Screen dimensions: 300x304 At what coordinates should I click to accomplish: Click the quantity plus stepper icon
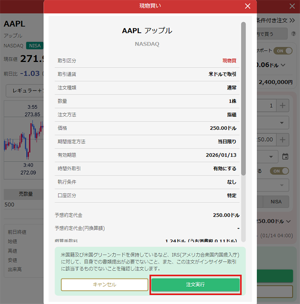tap(282, 105)
